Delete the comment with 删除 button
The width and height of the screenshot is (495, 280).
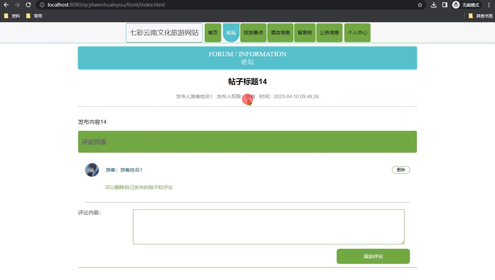(x=401, y=170)
